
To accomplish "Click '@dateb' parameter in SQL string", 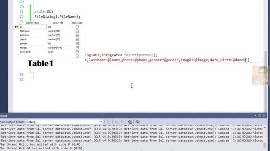I will (x=239, y=60).
